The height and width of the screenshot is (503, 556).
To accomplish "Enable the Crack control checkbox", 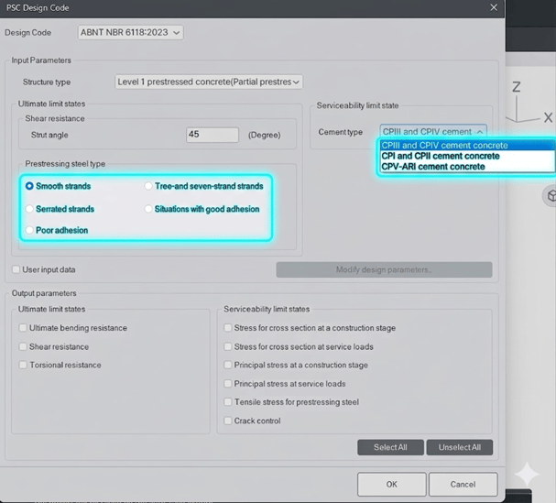I will coord(228,421).
